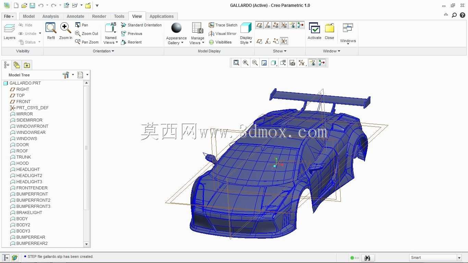This screenshot has height=263, width=468.
Task: Expand the Named Views dropdown in the ribbon
Action: point(111,40)
